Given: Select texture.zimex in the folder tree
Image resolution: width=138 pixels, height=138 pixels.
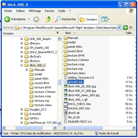Looking at the screenshot, I should [43, 105].
